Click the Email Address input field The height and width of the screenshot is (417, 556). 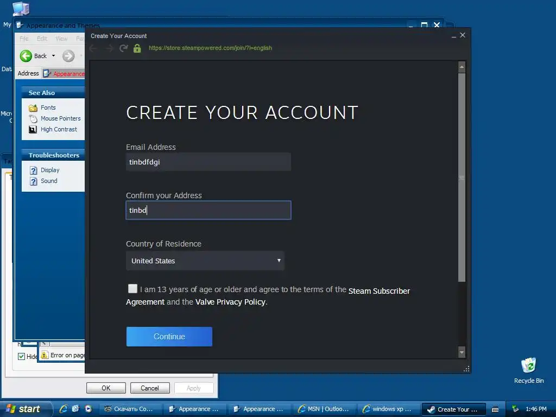click(208, 162)
